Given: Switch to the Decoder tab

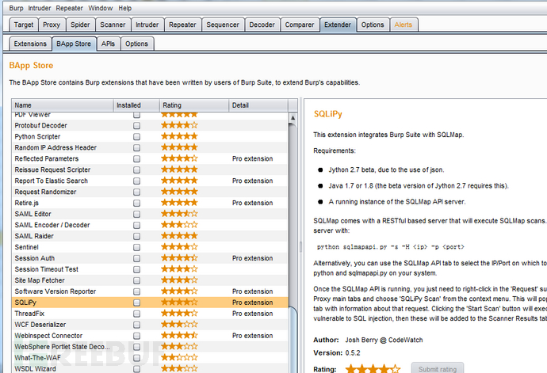Looking at the screenshot, I should 262,25.
